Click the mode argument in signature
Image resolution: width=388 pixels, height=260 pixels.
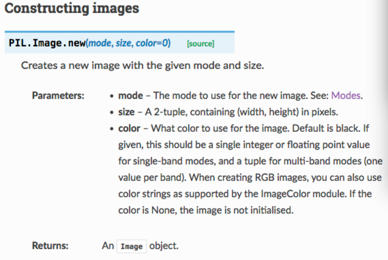(100, 43)
